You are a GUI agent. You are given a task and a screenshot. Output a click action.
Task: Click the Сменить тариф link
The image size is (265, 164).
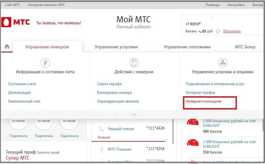click(x=48, y=152)
